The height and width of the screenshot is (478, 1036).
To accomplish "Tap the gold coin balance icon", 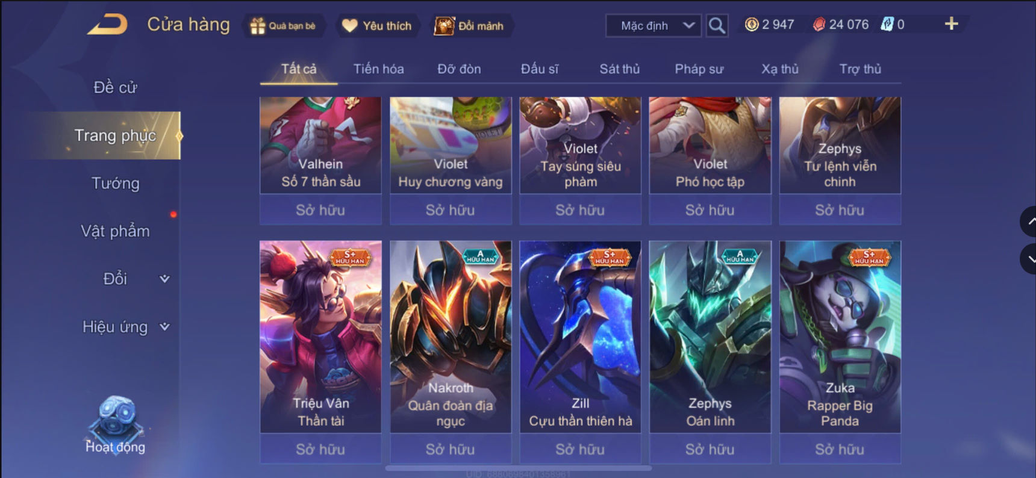I will click(x=751, y=25).
